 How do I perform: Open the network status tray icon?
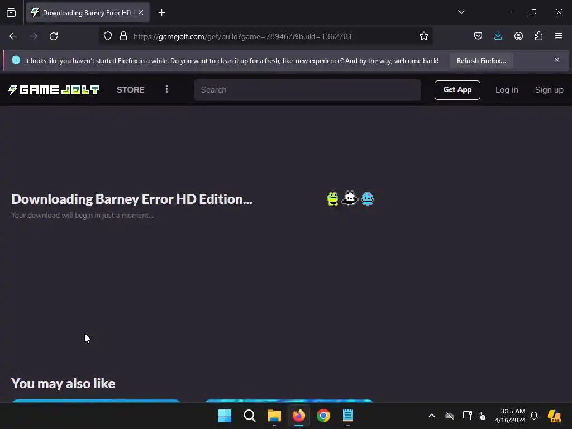tap(467, 416)
